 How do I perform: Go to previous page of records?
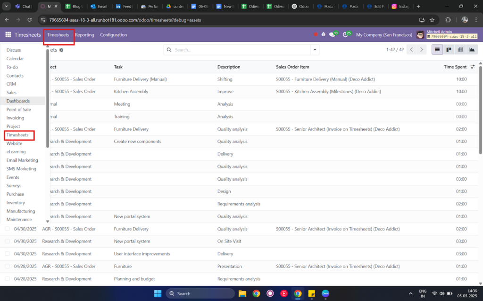411,50
